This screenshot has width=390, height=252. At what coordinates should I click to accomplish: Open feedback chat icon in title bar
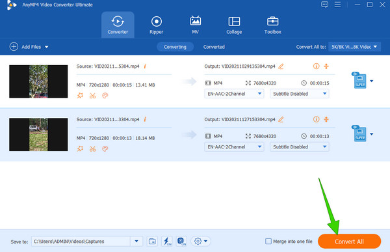pyautogui.click(x=324, y=5)
